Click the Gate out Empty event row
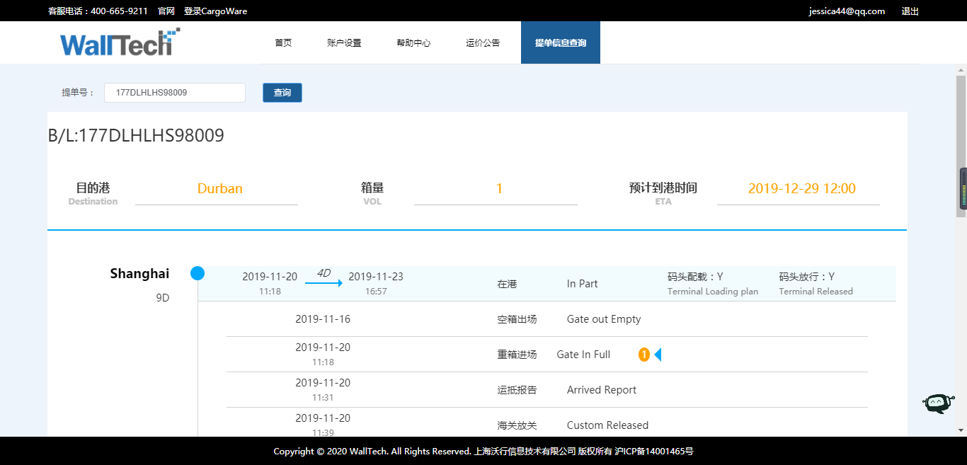This screenshot has width=967, height=465. tap(547, 319)
